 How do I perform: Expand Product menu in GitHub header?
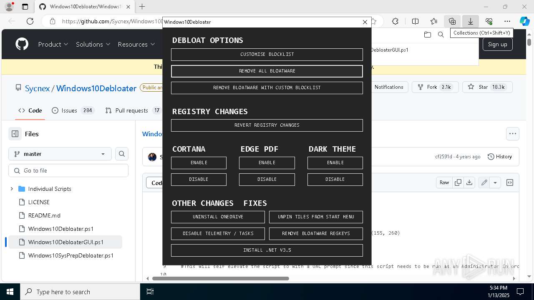tap(53, 44)
